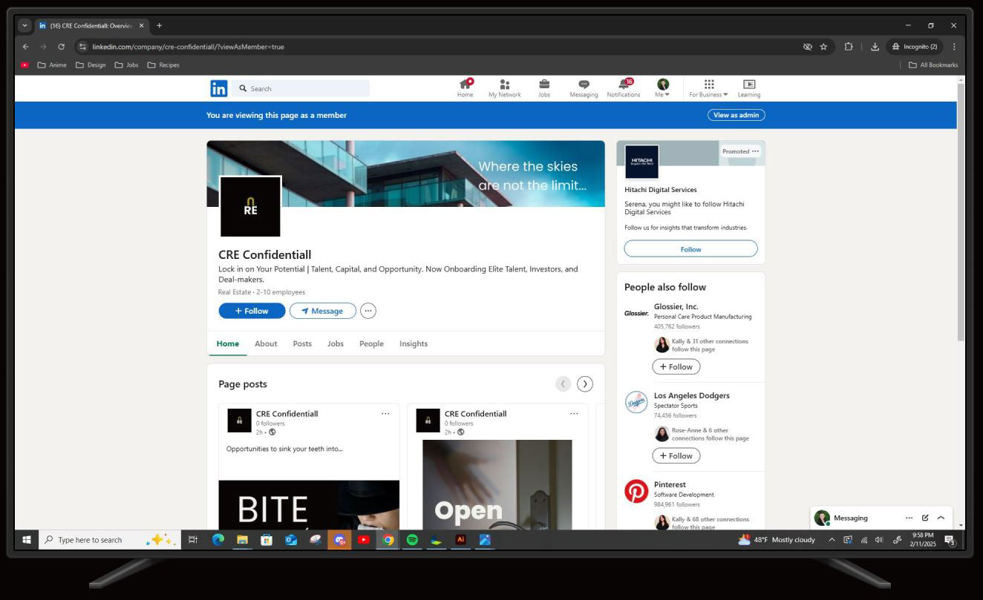Image resolution: width=983 pixels, height=600 pixels.
Task: Click the Promoted ad options ellipsis
Action: tap(755, 151)
